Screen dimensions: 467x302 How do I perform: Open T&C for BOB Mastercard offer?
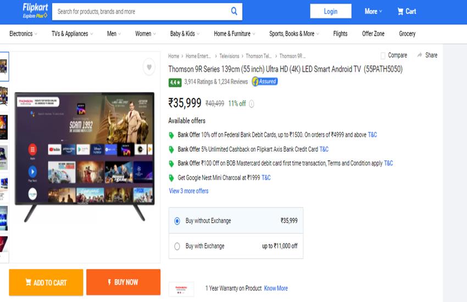coord(388,163)
